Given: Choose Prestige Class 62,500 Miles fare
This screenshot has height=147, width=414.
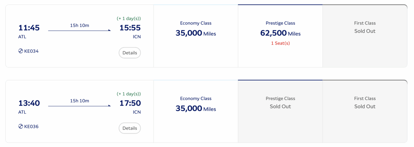Looking at the screenshot, I should tap(280, 33).
